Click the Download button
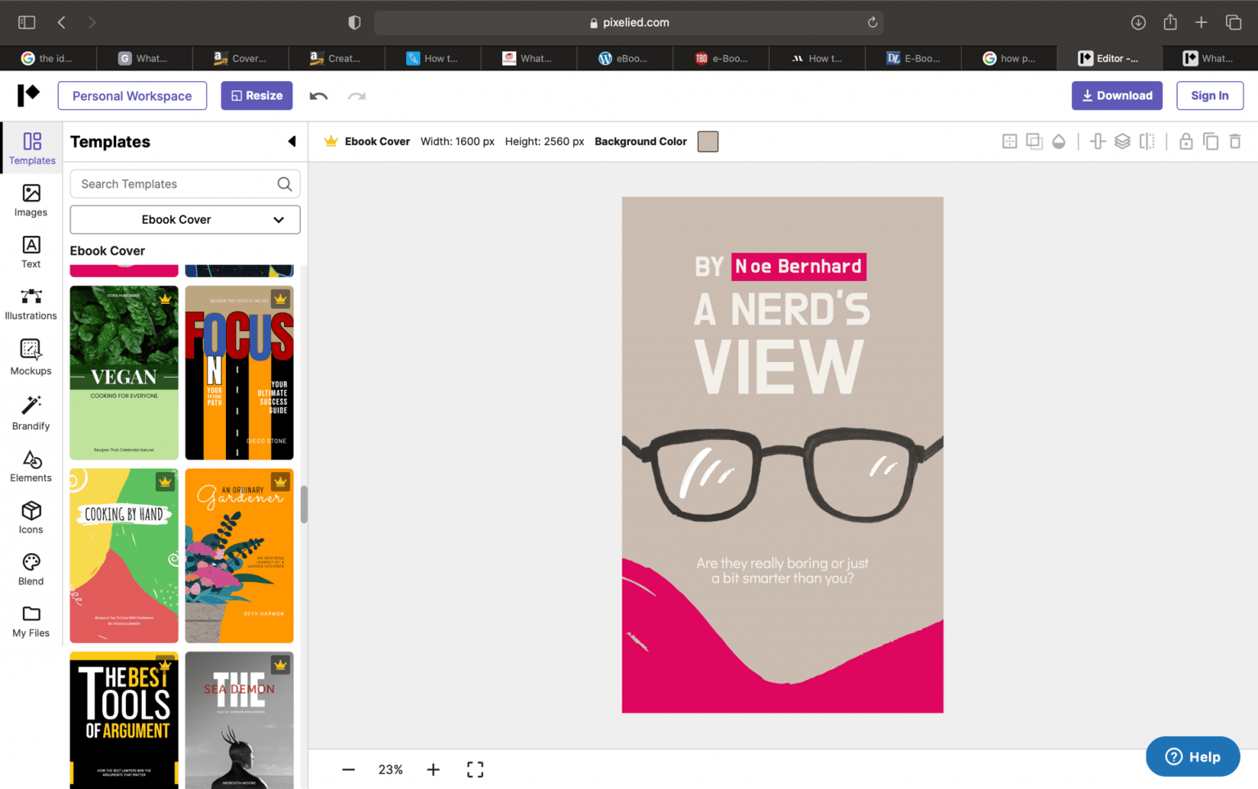The image size is (1258, 789). (x=1116, y=95)
